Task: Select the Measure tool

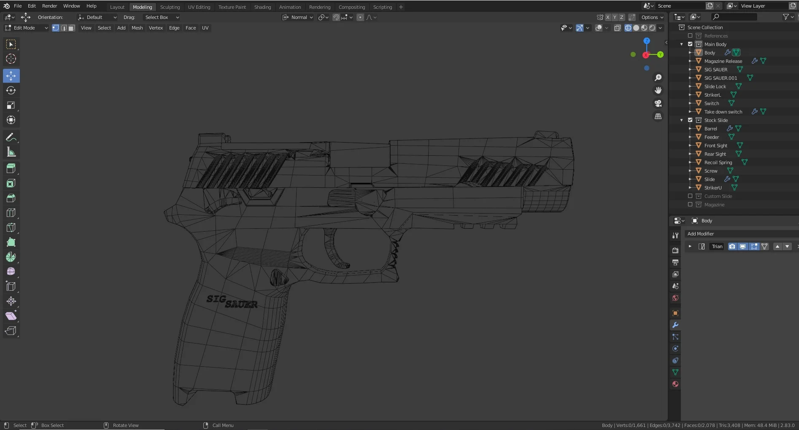Action: (11, 152)
